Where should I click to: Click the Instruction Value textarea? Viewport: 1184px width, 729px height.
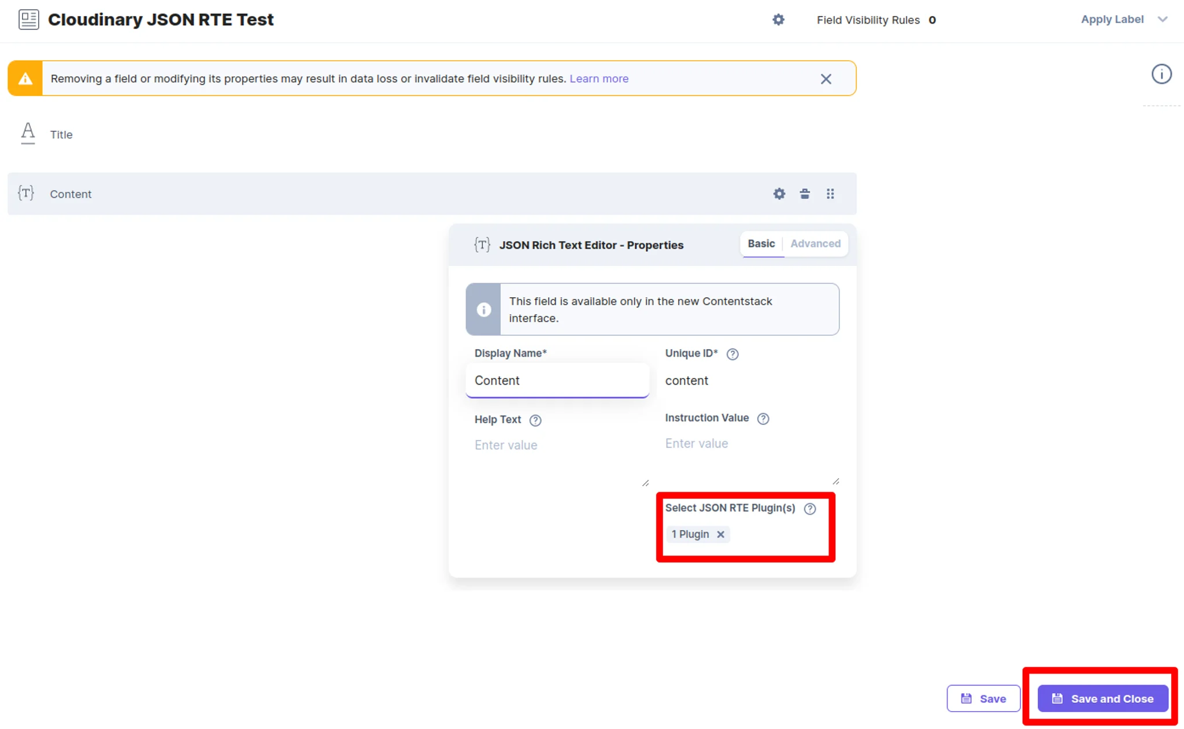click(x=749, y=458)
